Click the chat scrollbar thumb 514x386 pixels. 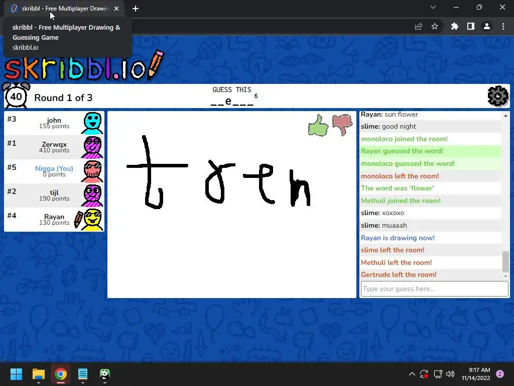pos(505,261)
